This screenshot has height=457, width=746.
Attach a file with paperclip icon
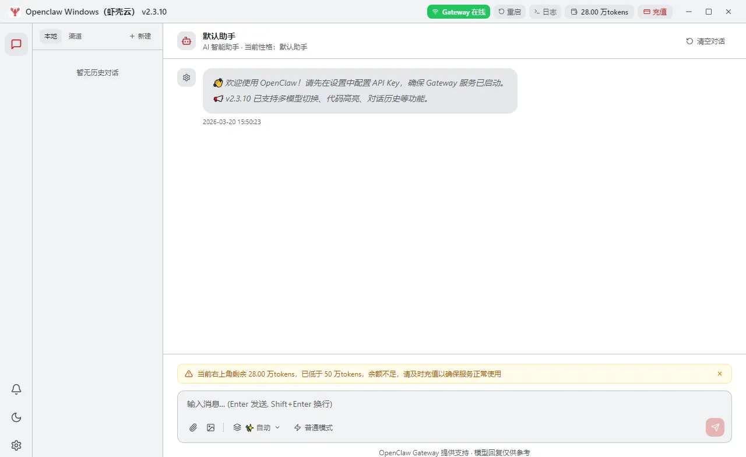point(193,427)
